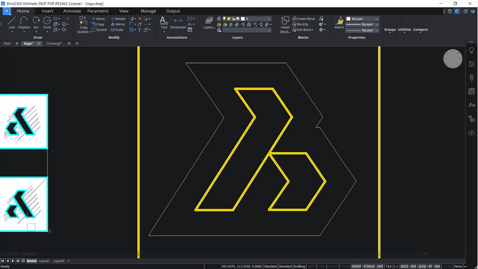Open the Layers panel icon
Viewport: 478px width, 269px height.
[x=209, y=23]
